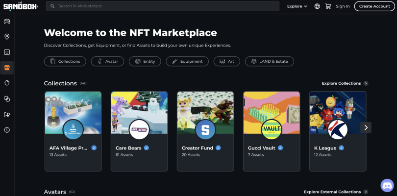Click the Create Account button
The image size is (397, 196).
(374, 6)
